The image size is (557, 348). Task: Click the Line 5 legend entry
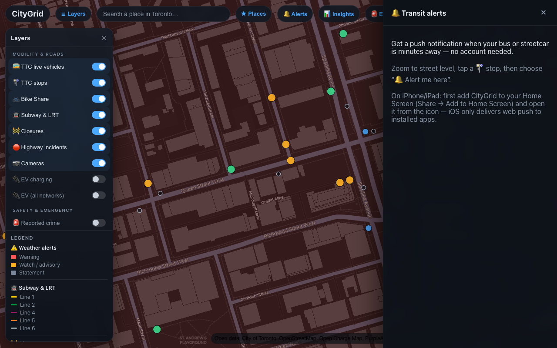click(23, 321)
